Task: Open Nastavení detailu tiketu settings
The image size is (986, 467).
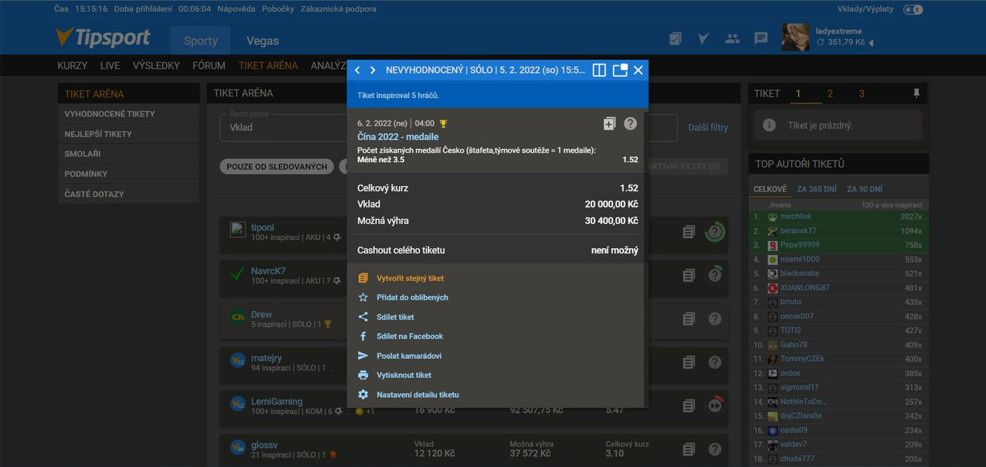Action: pos(417,395)
